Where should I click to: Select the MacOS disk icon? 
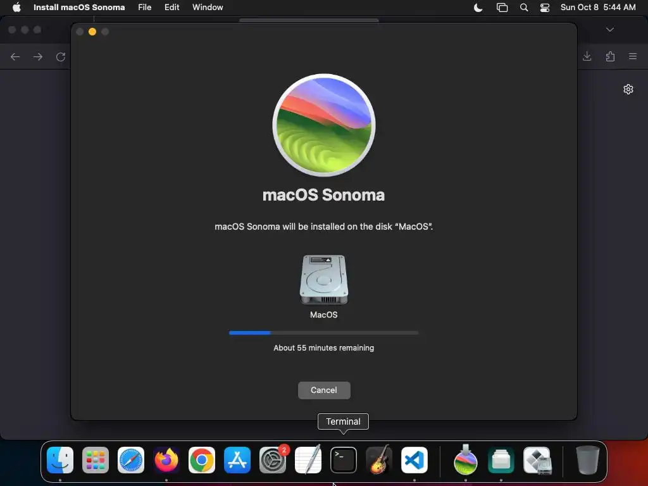tap(324, 280)
